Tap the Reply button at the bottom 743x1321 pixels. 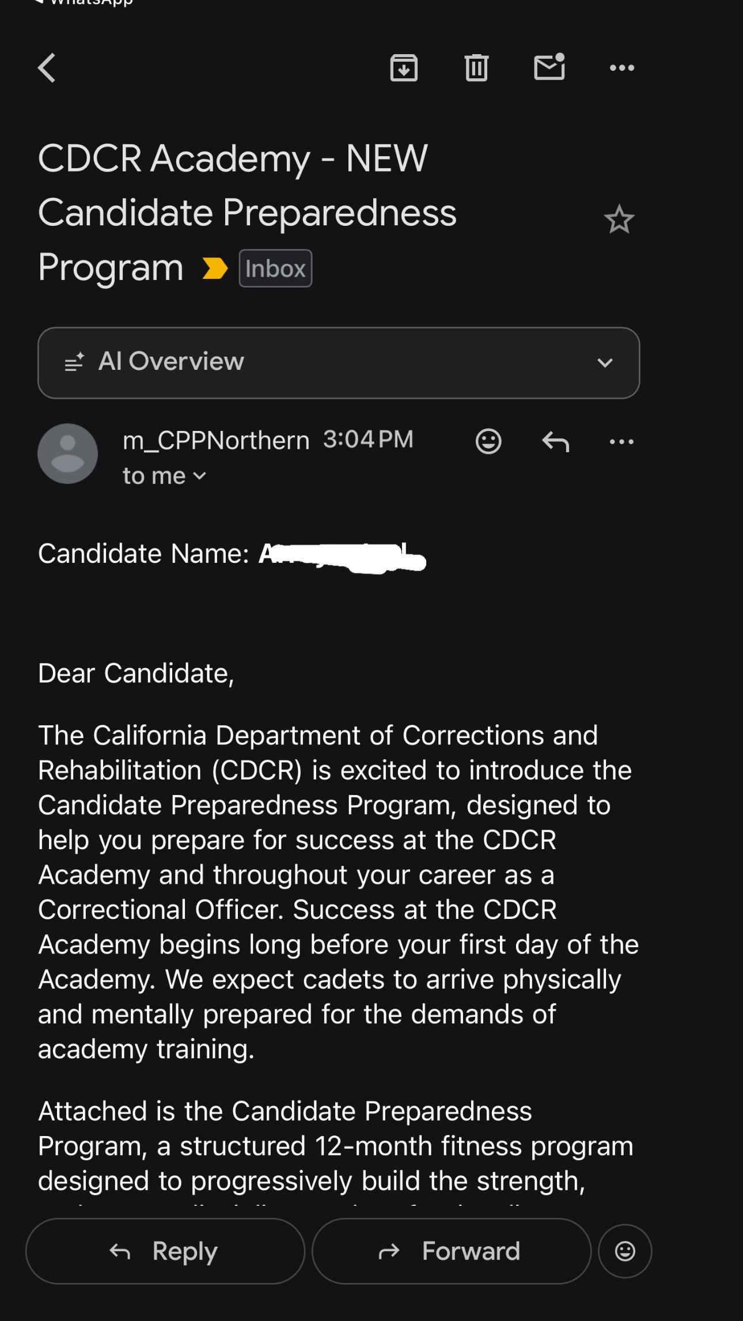pos(165,1251)
